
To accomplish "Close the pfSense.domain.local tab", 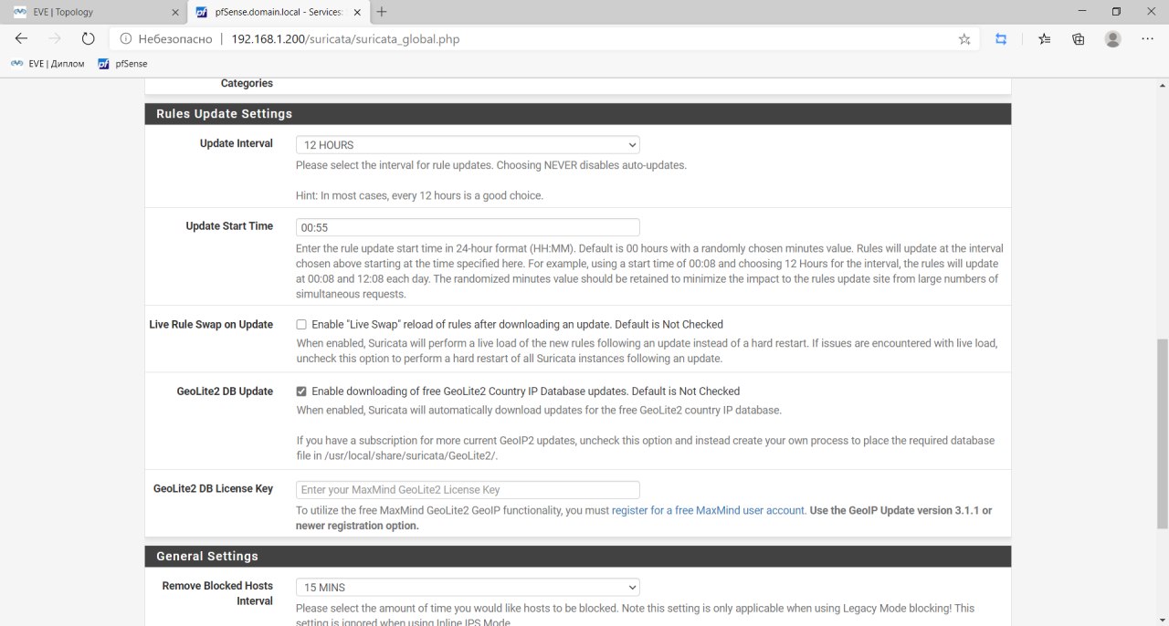I will pyautogui.click(x=358, y=12).
